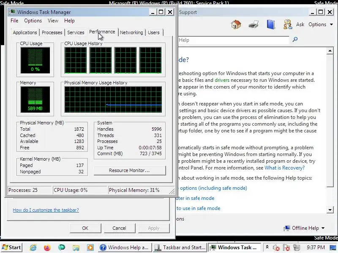The image size is (338, 253).
Task: Open the 'to use in safe mode' link
Action: coord(198,208)
